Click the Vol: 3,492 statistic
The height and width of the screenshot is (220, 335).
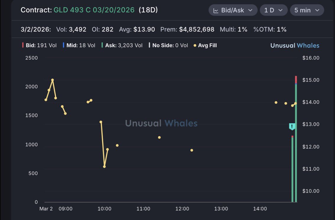coord(71,29)
